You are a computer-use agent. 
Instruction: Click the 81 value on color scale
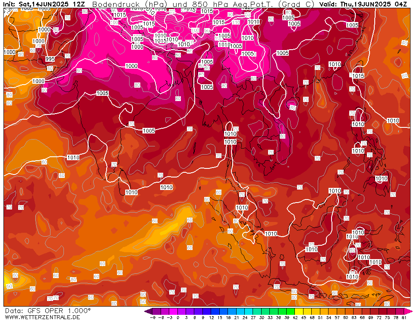point(404,317)
